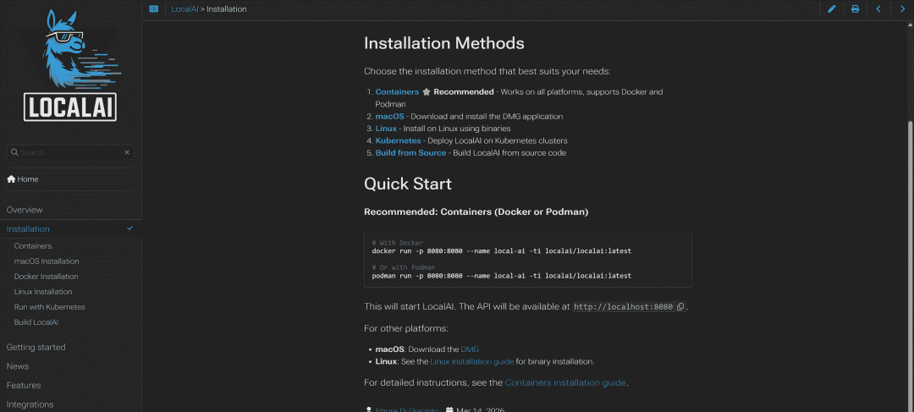Open Linux Installation sidebar subpage
Screen dimensions: 914x412
43,291
